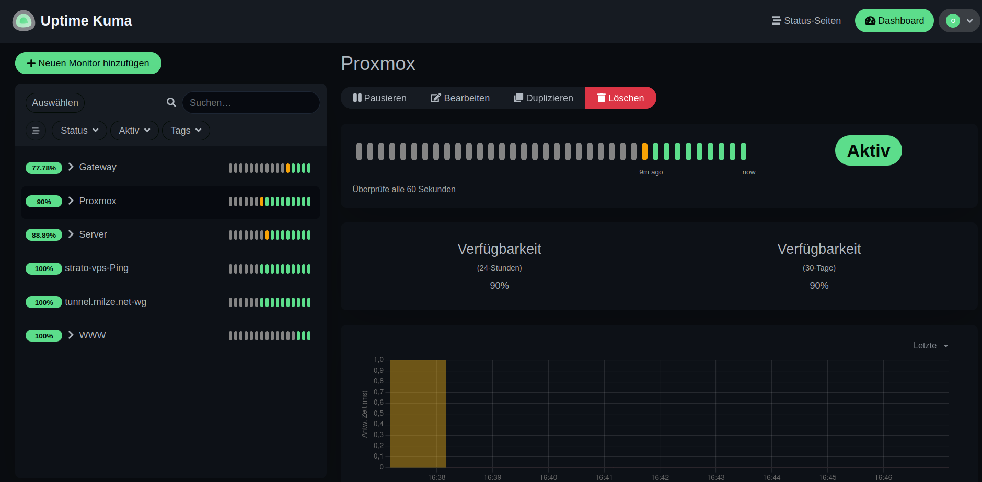The height and width of the screenshot is (482, 982).
Task: Edit the monitor with Bearbeiten
Action: [x=460, y=98]
